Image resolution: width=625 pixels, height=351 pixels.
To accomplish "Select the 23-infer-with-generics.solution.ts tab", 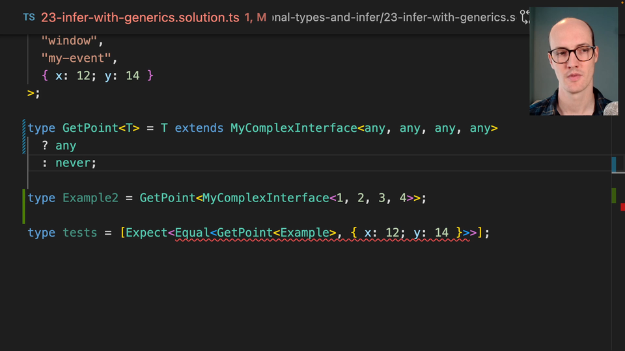I will pos(140,18).
